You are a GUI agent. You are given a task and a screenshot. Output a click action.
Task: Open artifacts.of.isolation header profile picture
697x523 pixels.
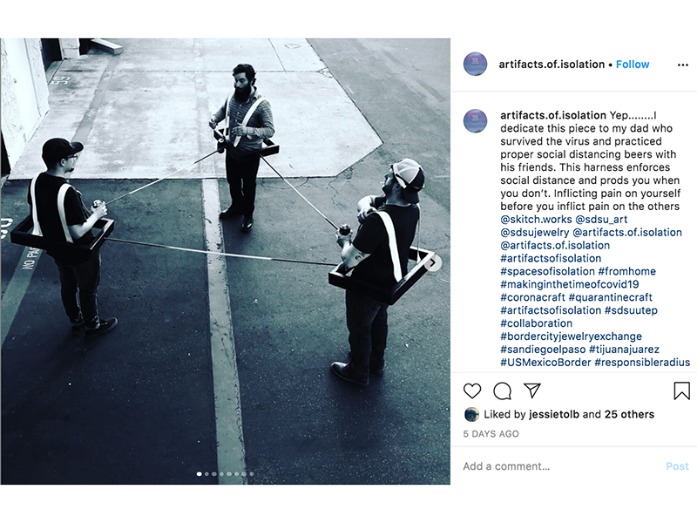point(475,64)
